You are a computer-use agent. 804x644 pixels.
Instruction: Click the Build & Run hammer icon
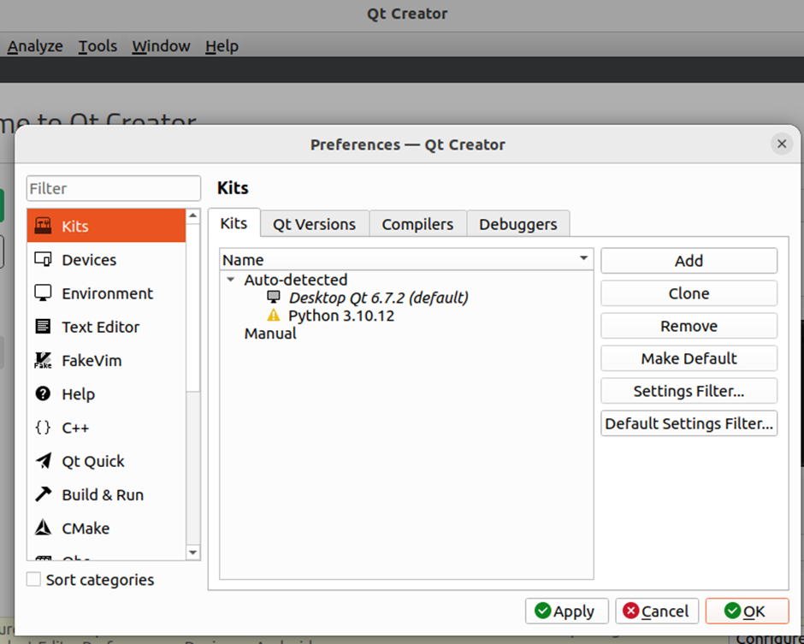(43, 493)
